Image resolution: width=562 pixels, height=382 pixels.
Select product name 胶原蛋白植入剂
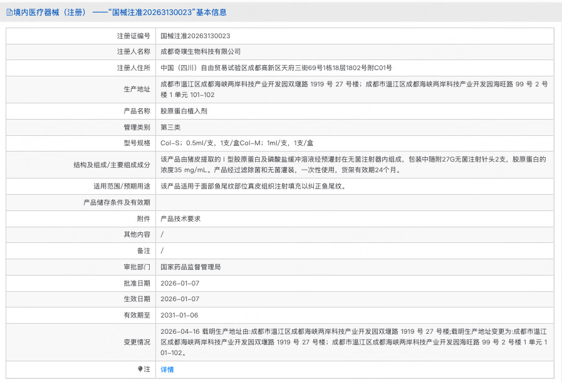pyautogui.click(x=184, y=111)
